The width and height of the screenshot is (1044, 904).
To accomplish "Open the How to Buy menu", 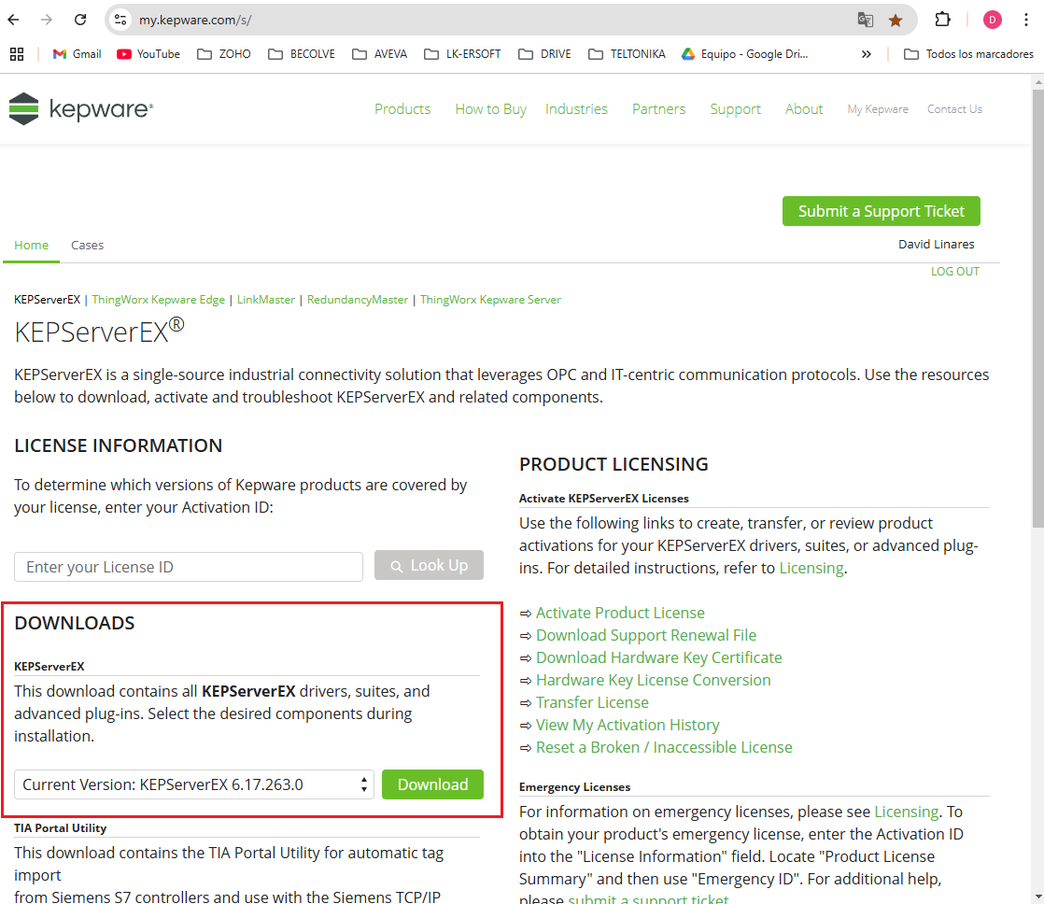I will (490, 109).
